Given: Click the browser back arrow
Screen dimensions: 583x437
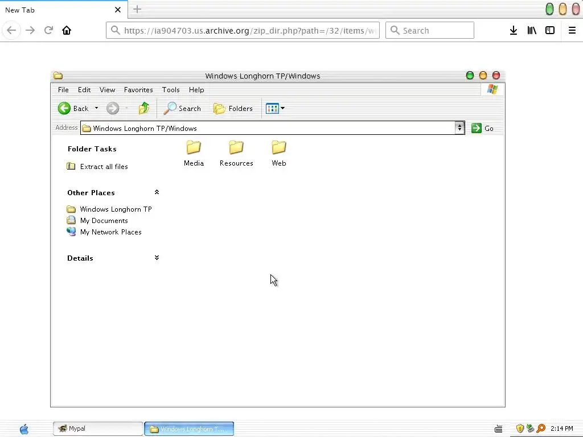Looking at the screenshot, I should pos(11,30).
